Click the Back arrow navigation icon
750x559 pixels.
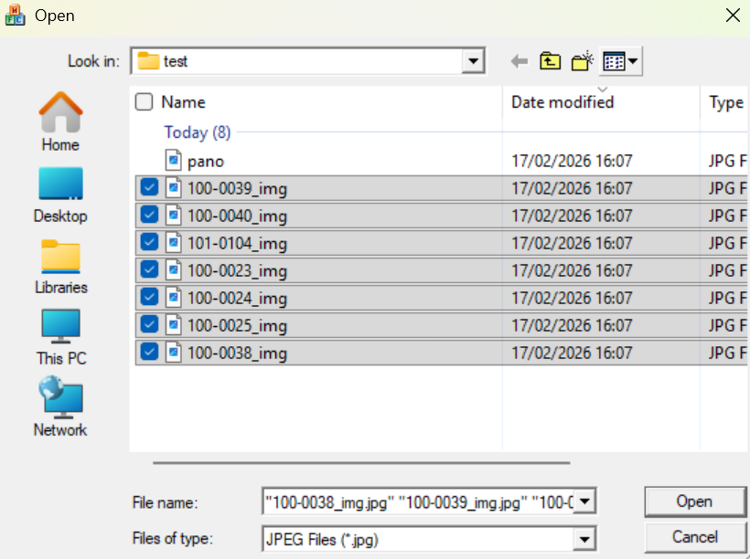(520, 62)
